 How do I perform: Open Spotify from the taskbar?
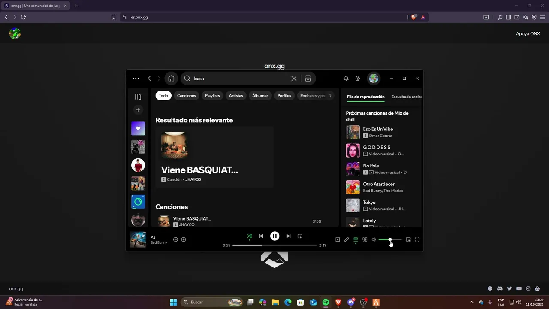(x=326, y=302)
